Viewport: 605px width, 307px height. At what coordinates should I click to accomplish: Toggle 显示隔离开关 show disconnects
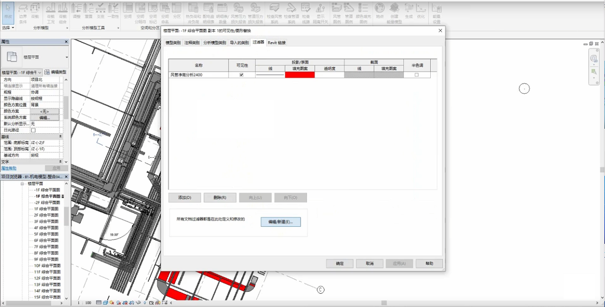(321, 13)
